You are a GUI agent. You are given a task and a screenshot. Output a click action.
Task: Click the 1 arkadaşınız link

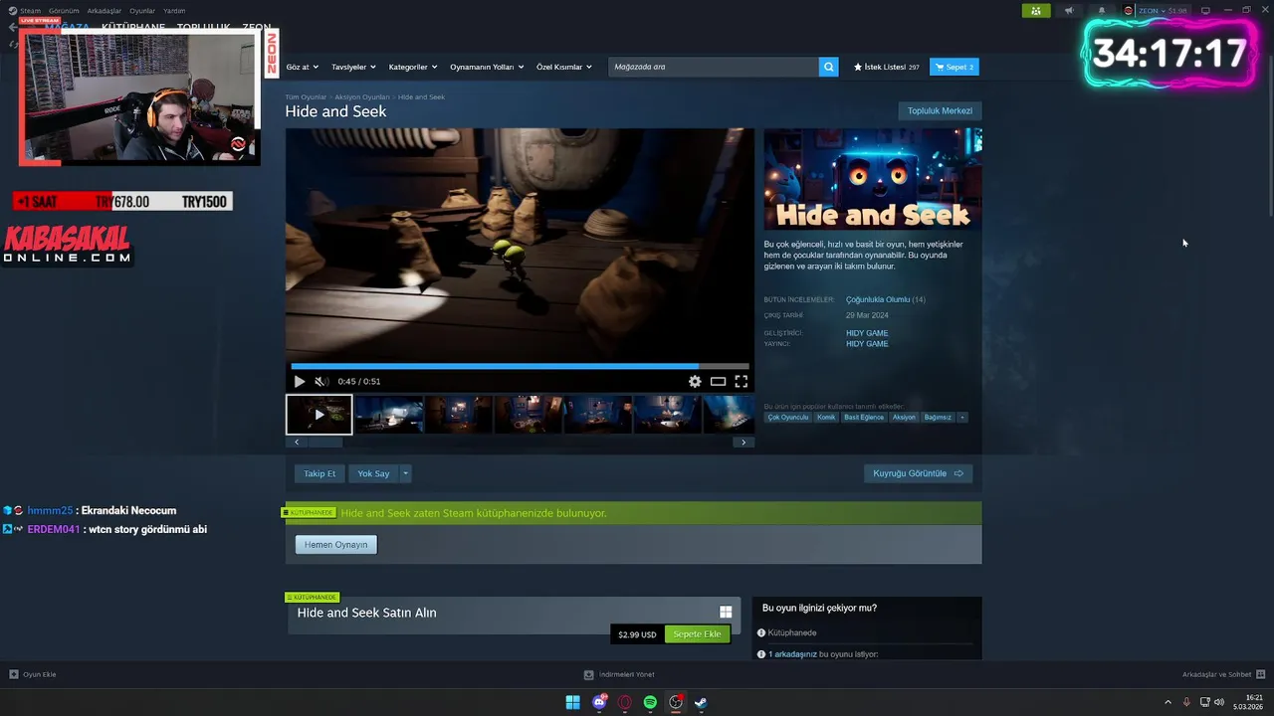click(x=793, y=654)
